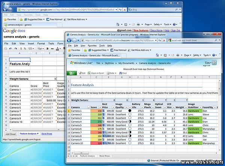Click Favorites star in Google Docs window

tap(6, 20)
